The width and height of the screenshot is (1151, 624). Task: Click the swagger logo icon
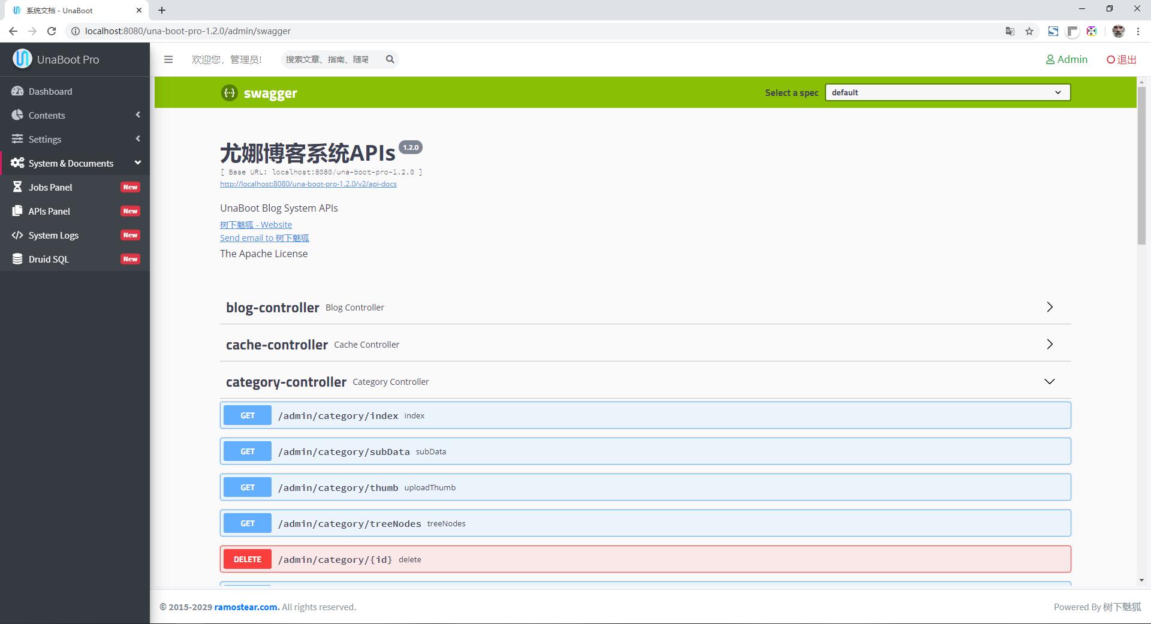[229, 93]
